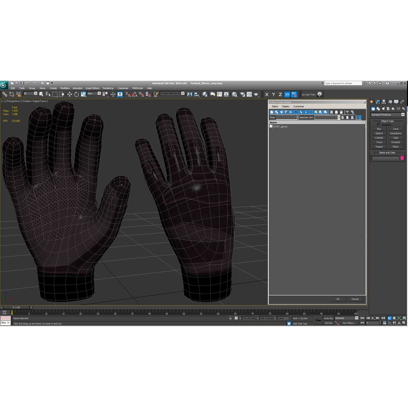This screenshot has height=408, width=408.
Task: Open the Quick Access toolbar dropdown arrow
Action: (52, 83)
